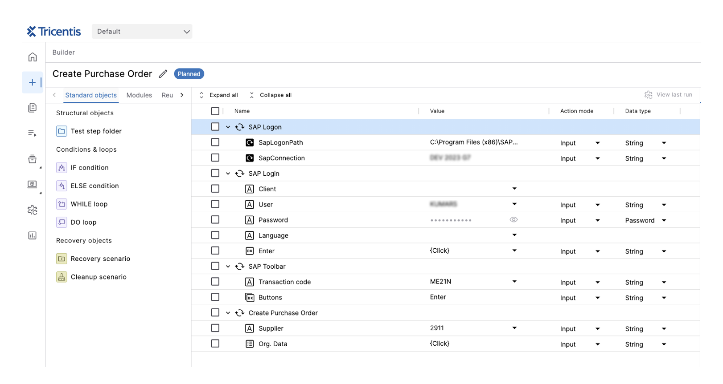The height and width of the screenshot is (384, 723).
Task: Open the Client value dropdown
Action: (x=514, y=189)
